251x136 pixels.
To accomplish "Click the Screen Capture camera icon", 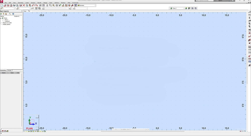I will pos(21,6).
